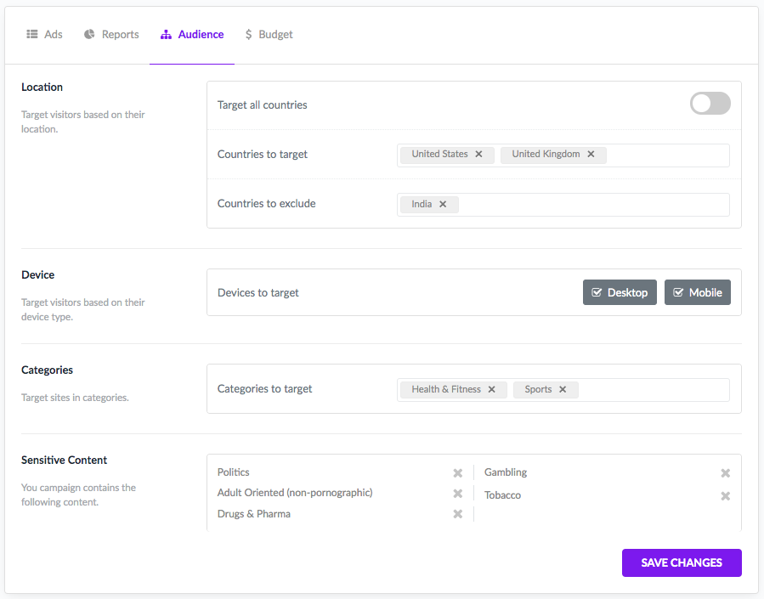Click the Adult Oriented (non-pornographic) label
Viewport: 764px width, 599px height.
(295, 492)
